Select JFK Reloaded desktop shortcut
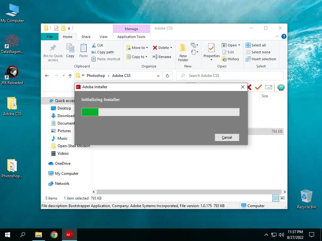 coord(12,75)
